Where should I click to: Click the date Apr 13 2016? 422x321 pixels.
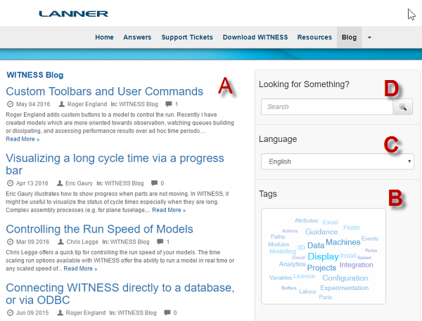(32, 183)
